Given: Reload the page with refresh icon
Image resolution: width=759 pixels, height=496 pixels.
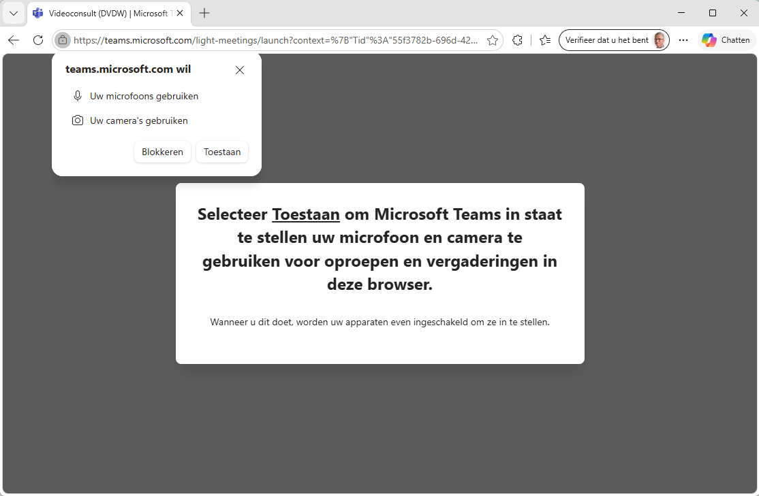Looking at the screenshot, I should [38, 40].
